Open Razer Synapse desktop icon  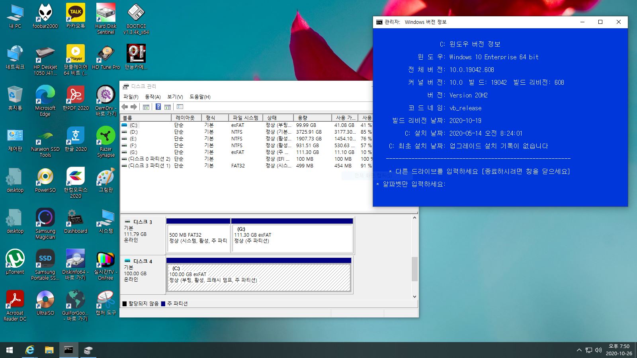pos(106,142)
